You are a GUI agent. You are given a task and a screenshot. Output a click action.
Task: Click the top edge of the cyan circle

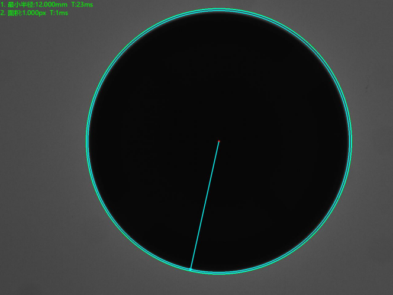click(219, 9)
